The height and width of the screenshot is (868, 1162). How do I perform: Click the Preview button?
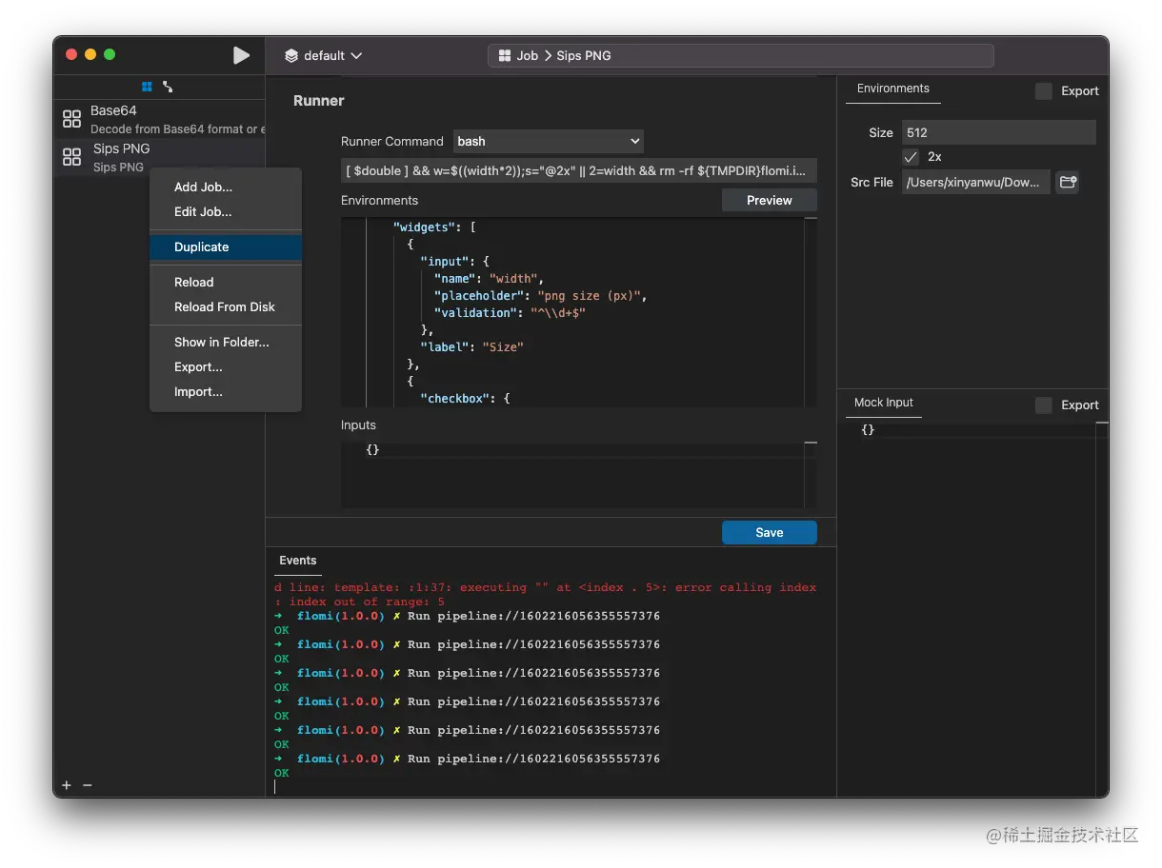(769, 200)
